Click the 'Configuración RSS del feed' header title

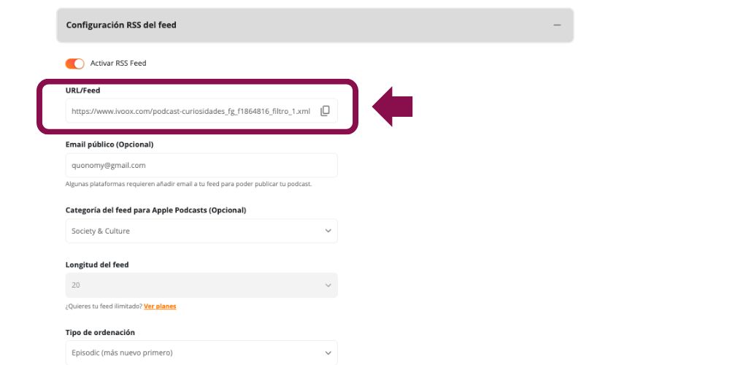click(x=121, y=25)
